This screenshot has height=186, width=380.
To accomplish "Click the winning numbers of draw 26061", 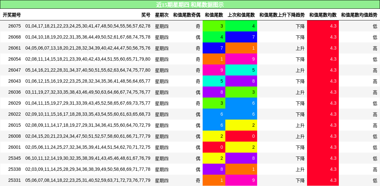I will (88, 48).
